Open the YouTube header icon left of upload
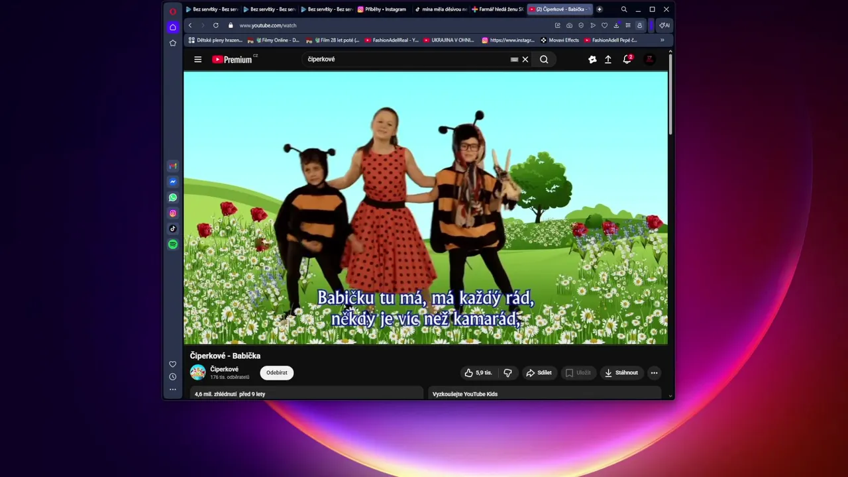 pos(592,59)
